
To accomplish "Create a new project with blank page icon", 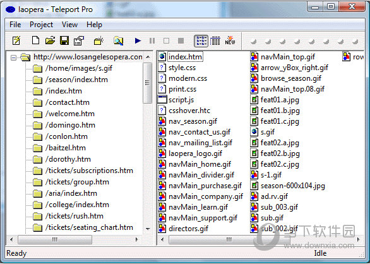I will pos(35,40).
